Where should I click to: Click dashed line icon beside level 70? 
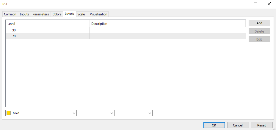(9, 36)
